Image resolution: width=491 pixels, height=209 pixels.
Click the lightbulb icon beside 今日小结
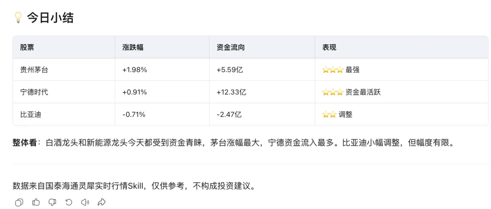pyautogui.click(x=18, y=18)
